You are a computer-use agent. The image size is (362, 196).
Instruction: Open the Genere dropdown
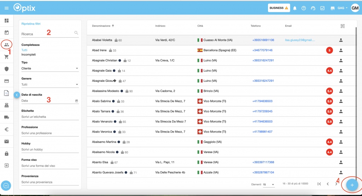pos(50,85)
